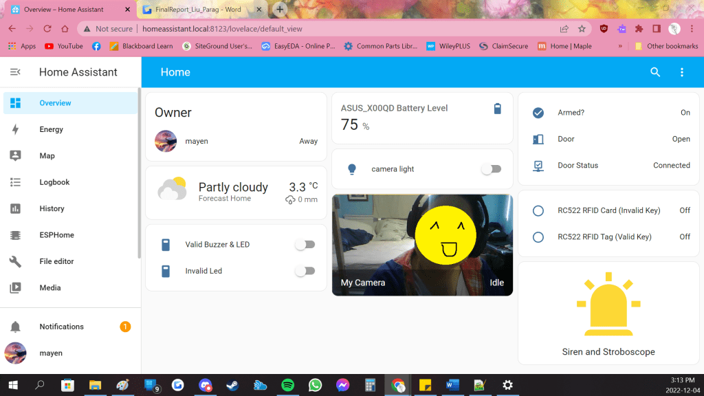The image size is (704, 396).
Task: Click the Armed check-circle icon
Action: 538,113
